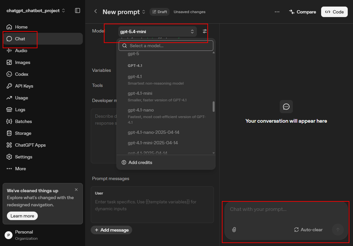Open model parameters sliders icon
Viewport: 353px width, 246px height.
[205, 31]
